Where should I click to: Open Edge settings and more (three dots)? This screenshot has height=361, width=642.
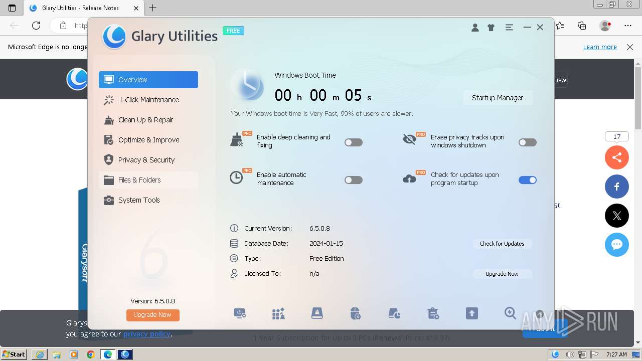(628, 26)
